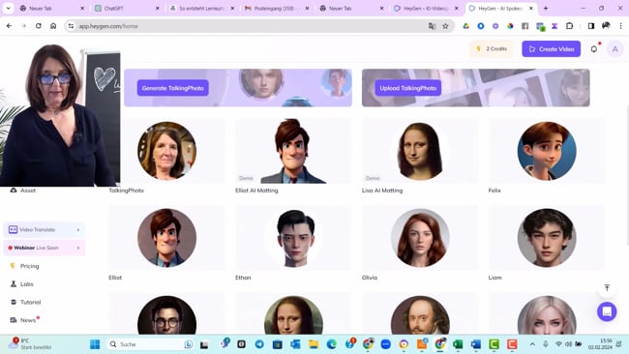Open the account avatar menu

(x=614, y=49)
